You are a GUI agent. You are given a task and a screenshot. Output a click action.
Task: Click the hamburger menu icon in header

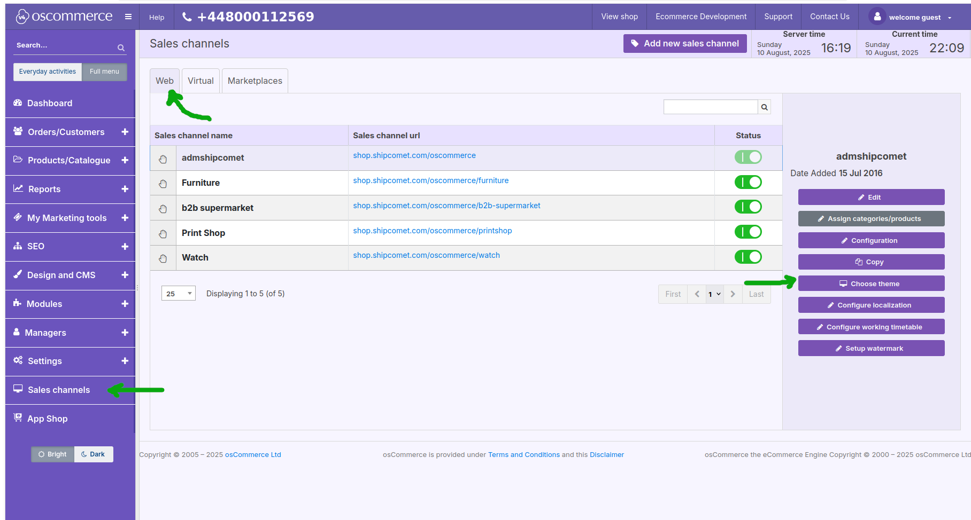(128, 17)
